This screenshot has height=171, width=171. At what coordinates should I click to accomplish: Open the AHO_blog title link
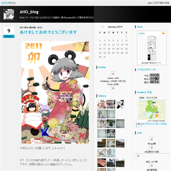click(x=29, y=12)
